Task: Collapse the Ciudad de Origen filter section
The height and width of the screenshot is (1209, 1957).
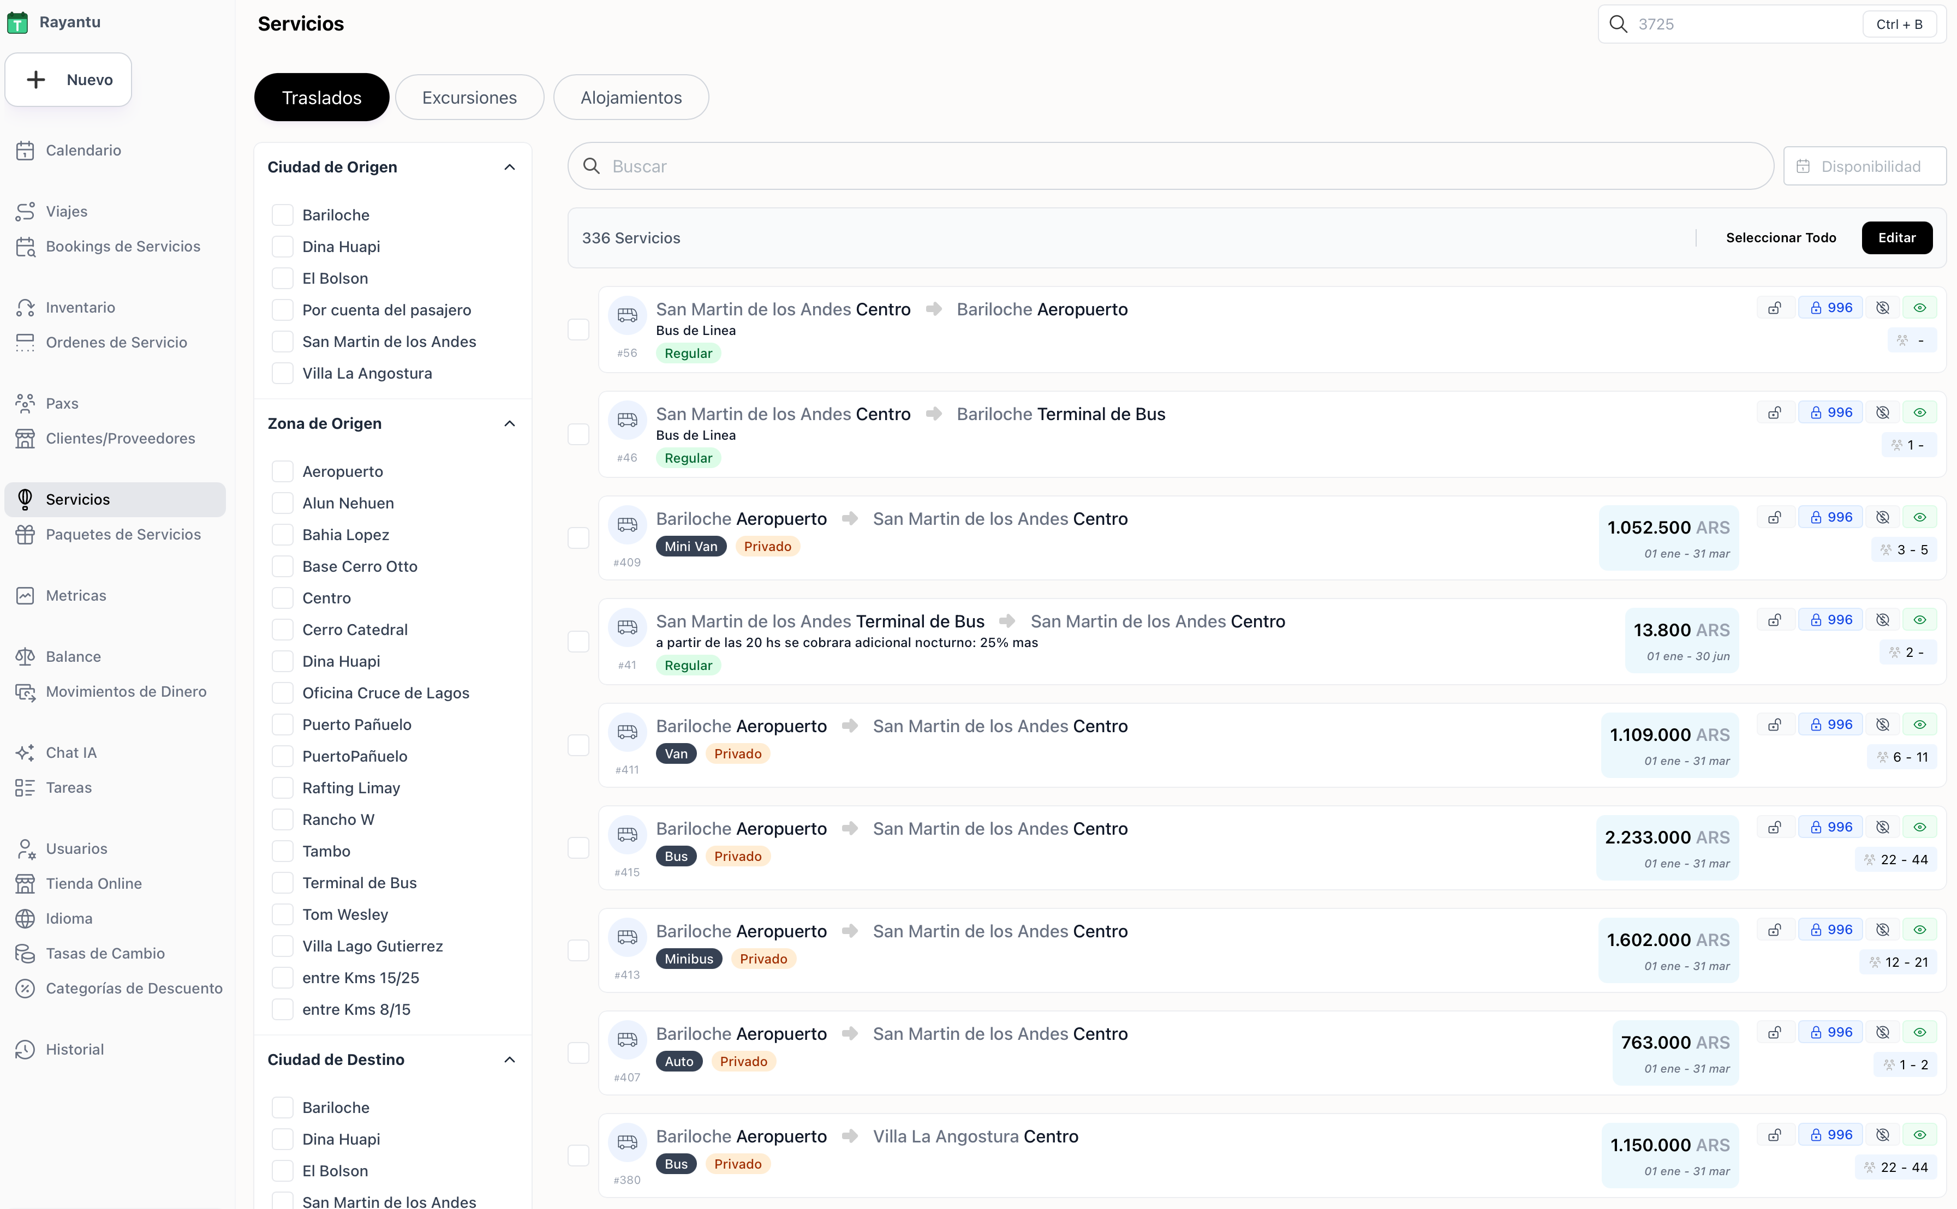Action: (510, 166)
